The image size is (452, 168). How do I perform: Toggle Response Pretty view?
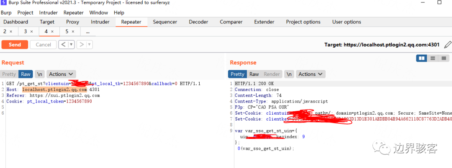click(238, 74)
